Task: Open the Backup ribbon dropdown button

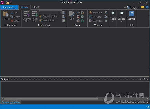Action: (x=121, y=17)
